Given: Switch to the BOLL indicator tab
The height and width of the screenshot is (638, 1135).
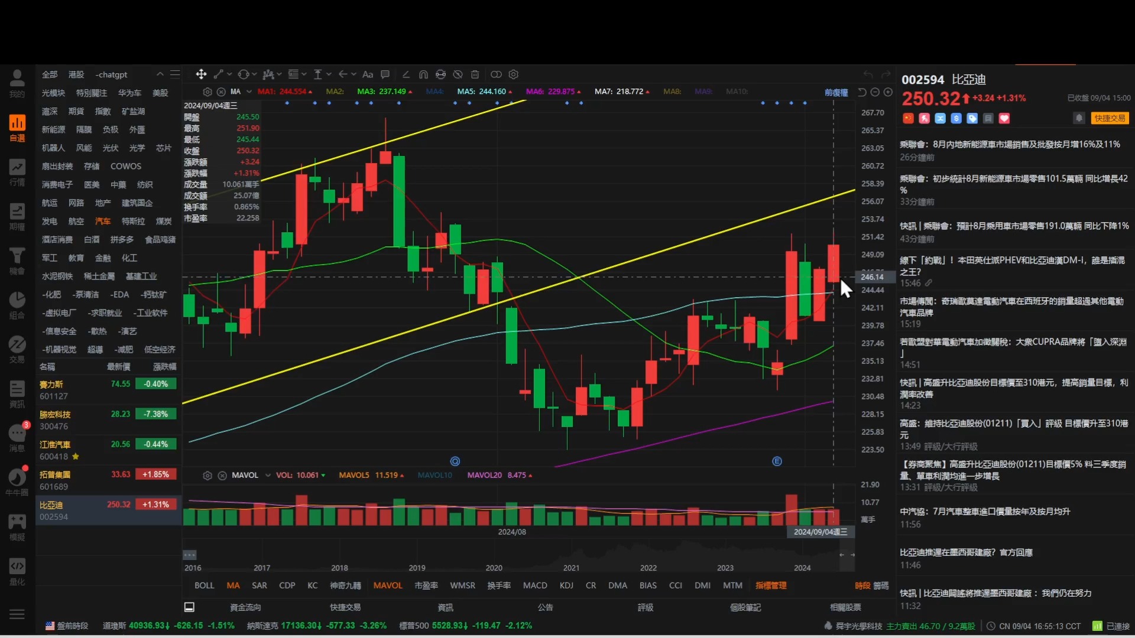Looking at the screenshot, I should pyautogui.click(x=204, y=585).
